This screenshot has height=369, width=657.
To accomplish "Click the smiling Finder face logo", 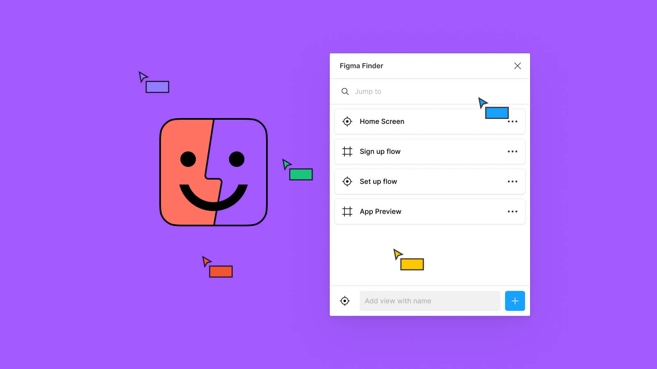I will [214, 172].
